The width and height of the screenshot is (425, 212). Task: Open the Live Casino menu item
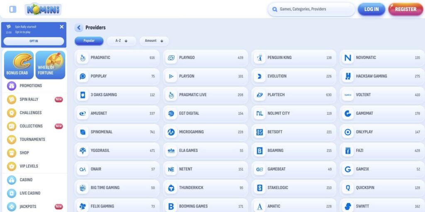coord(30,193)
